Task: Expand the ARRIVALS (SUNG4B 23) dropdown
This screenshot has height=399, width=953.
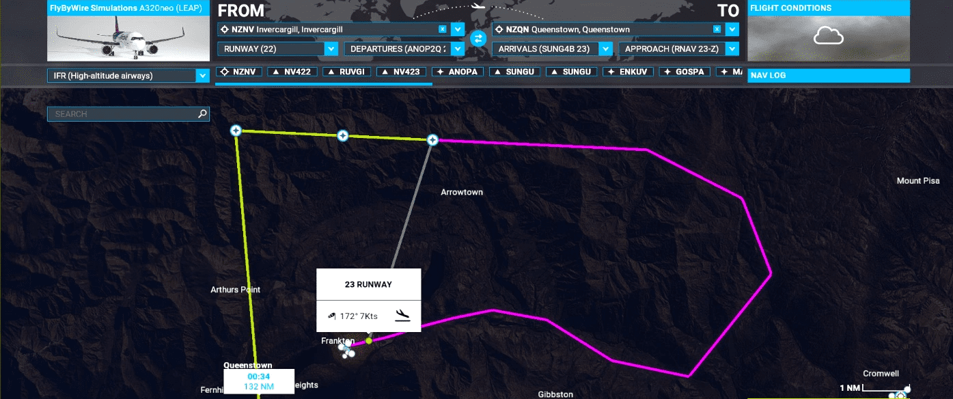Action: (605, 49)
